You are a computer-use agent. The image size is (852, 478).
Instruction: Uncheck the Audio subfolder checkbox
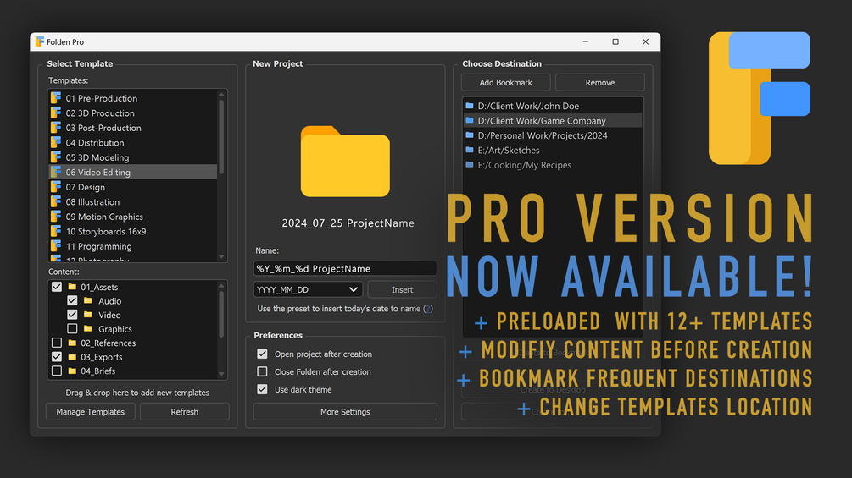[x=72, y=300]
